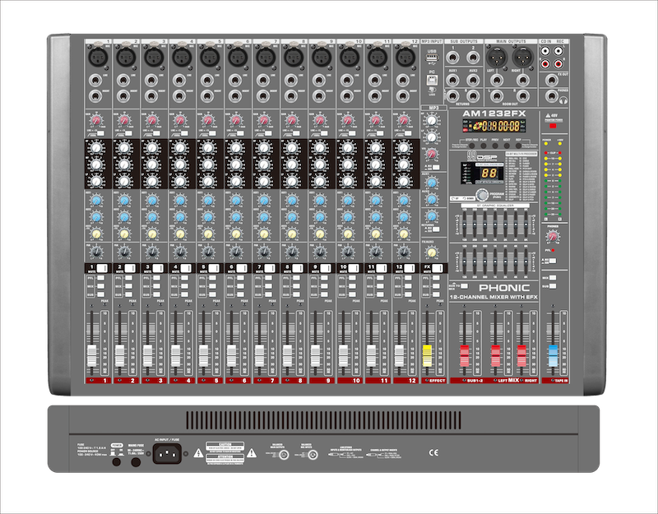Hit the MP3 player NEXT button
This screenshot has width=658, height=514.
[x=507, y=146]
